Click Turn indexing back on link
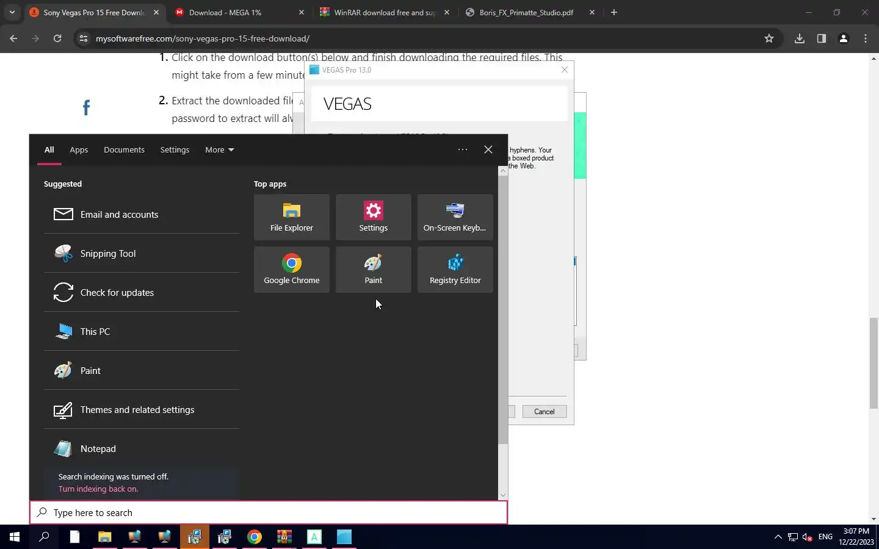The image size is (879, 549). point(98,489)
